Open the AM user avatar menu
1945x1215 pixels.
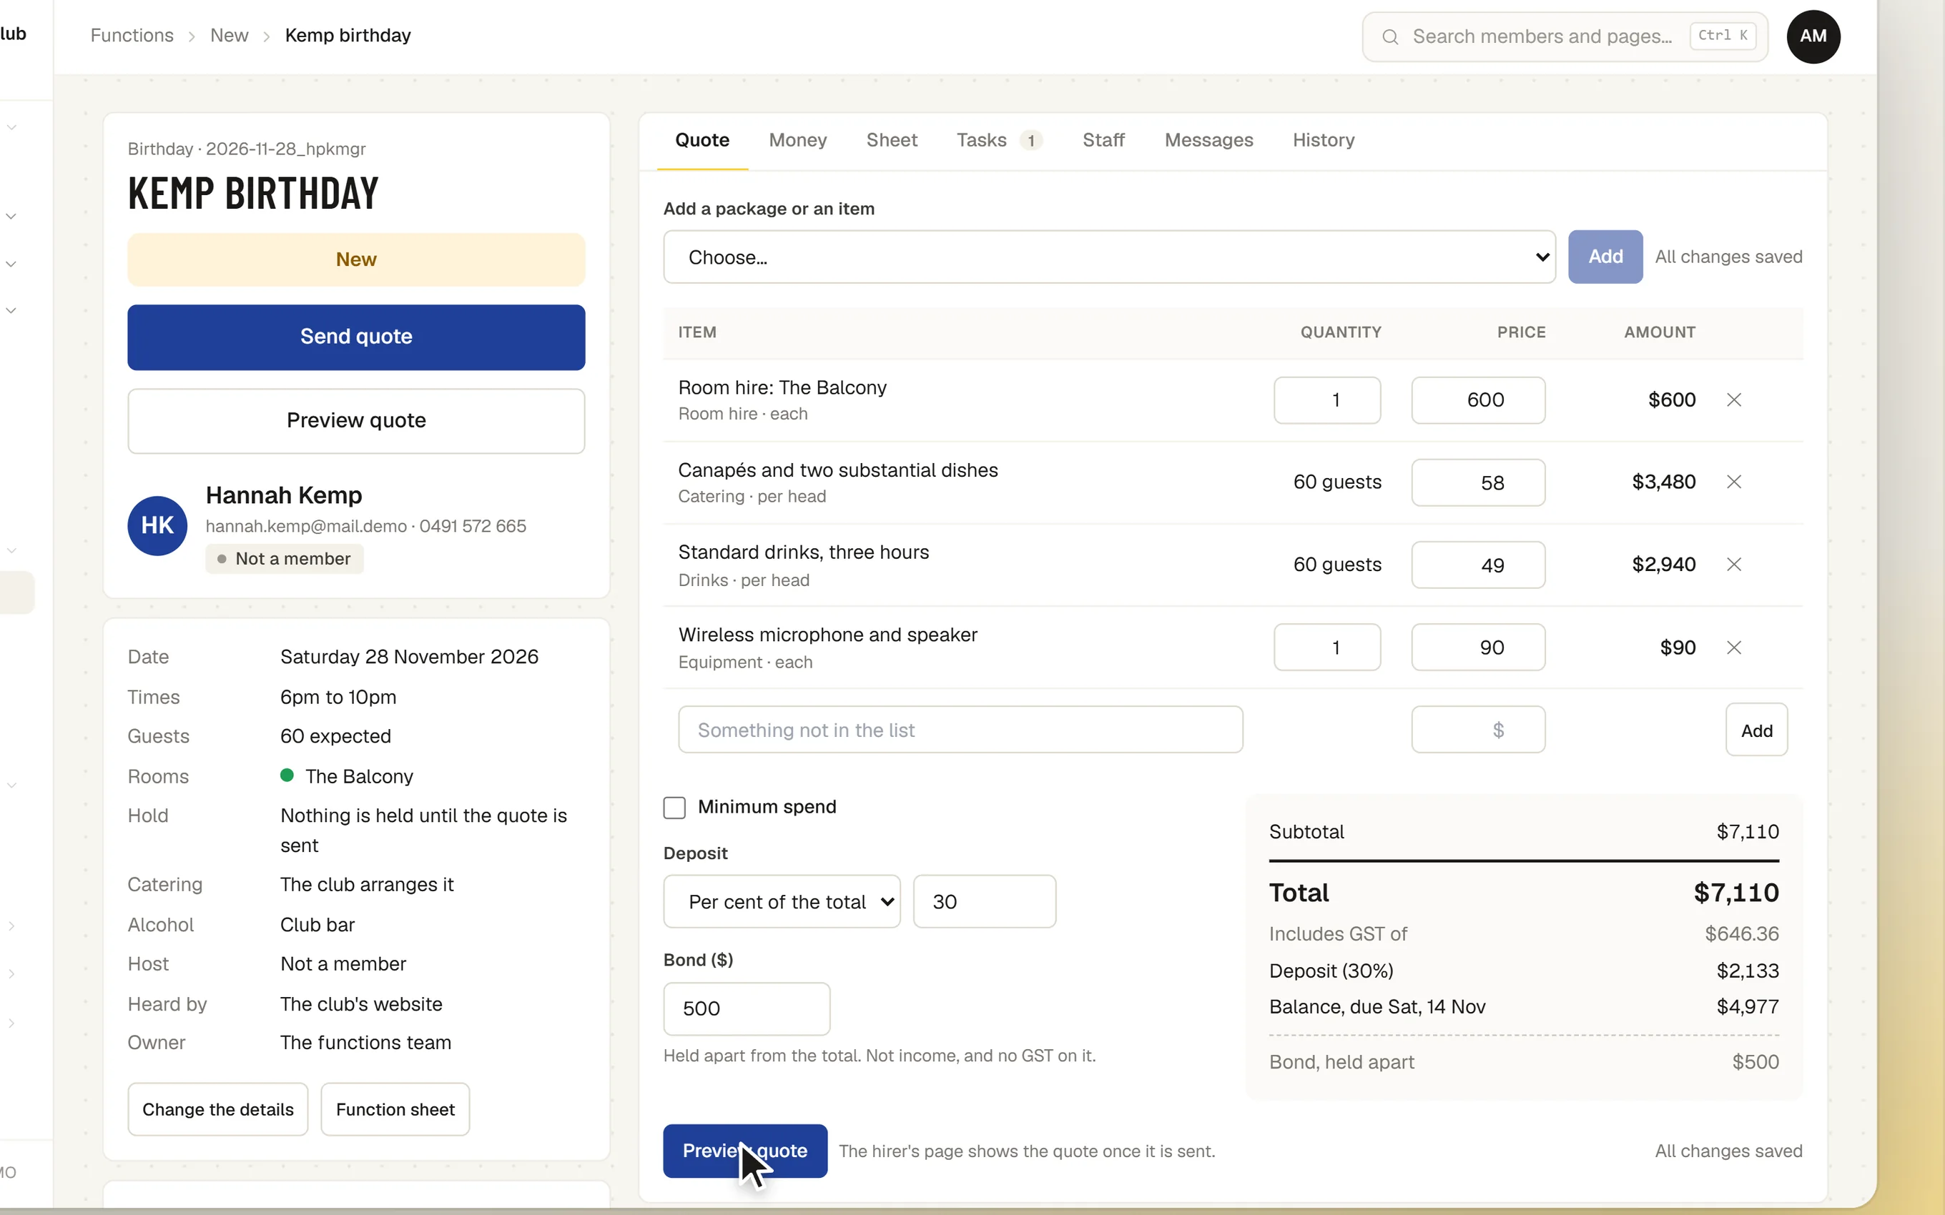(1813, 37)
